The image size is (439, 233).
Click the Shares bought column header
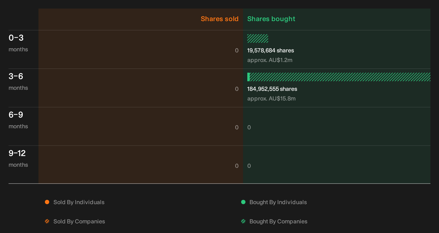(x=271, y=19)
